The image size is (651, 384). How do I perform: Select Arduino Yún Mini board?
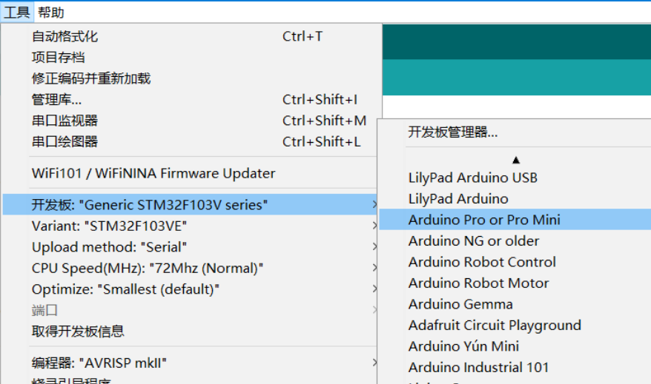(x=515, y=347)
